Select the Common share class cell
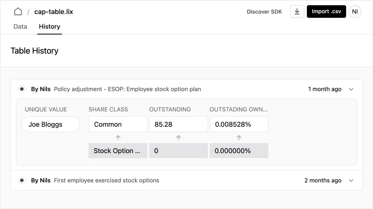The image size is (373, 209). point(118,124)
